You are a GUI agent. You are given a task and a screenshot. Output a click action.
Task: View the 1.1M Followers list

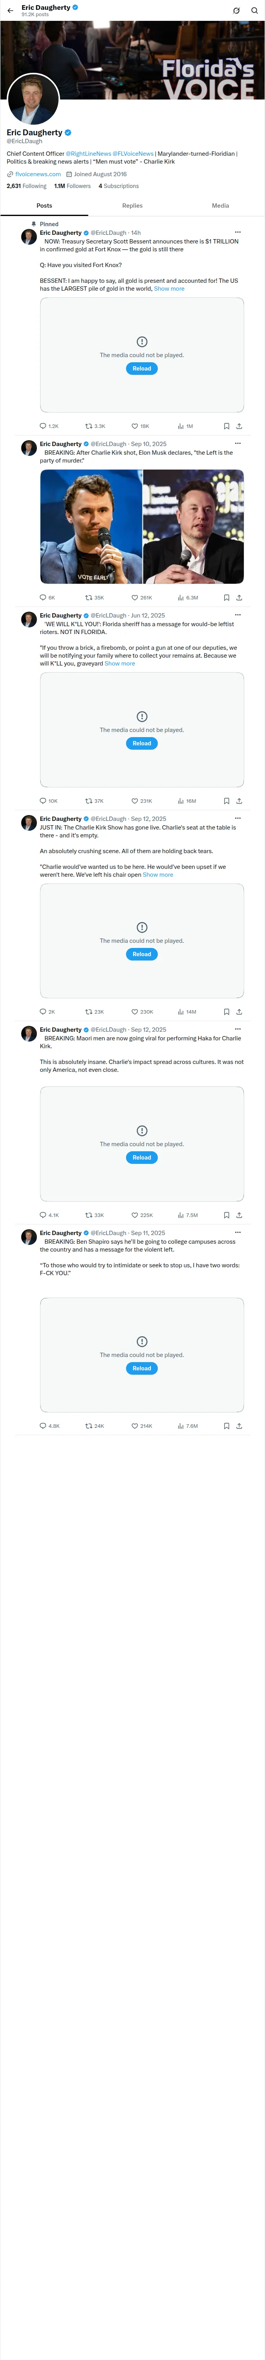click(x=72, y=186)
